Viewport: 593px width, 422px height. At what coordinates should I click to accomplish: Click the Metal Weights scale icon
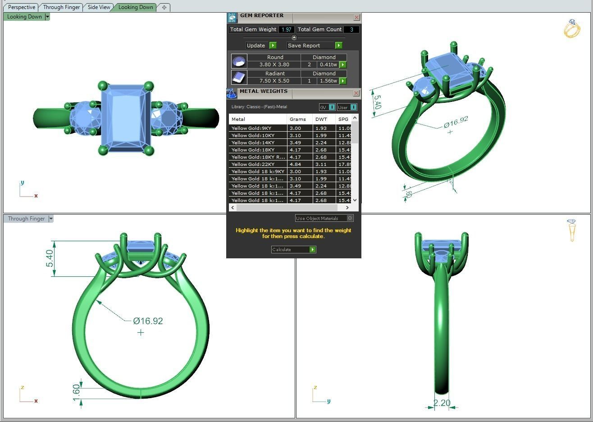[x=231, y=94]
